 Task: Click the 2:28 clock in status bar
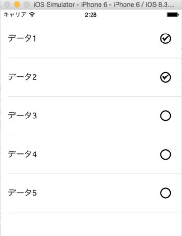[91, 15]
